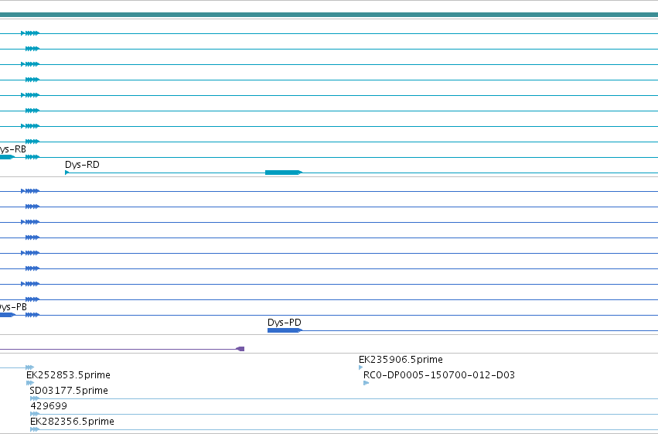Viewport: 658px width, 434px height.
Task: Click the Dys-PB thick exon segment
Action: coord(7,315)
